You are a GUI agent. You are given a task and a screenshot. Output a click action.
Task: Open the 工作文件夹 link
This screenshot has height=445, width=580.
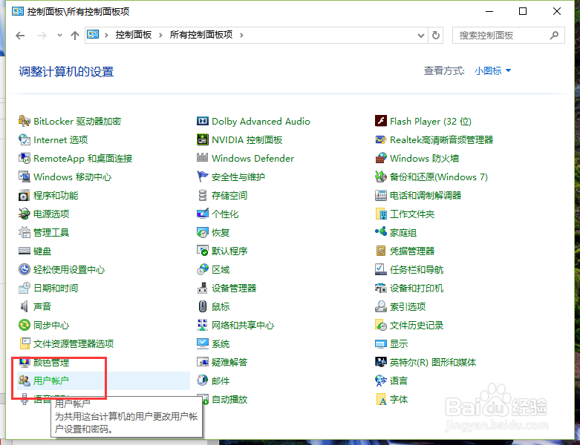coord(412,214)
